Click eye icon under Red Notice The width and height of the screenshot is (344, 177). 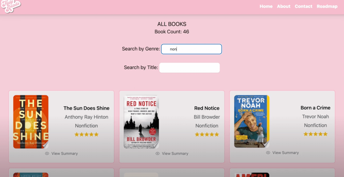[158, 153]
